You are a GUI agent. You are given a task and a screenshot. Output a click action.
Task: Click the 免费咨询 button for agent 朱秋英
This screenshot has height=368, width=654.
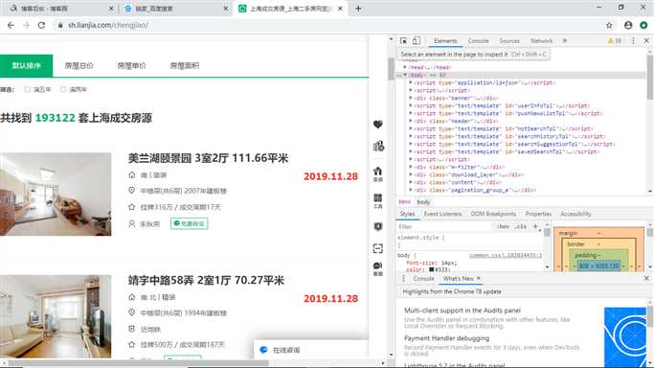pos(189,223)
